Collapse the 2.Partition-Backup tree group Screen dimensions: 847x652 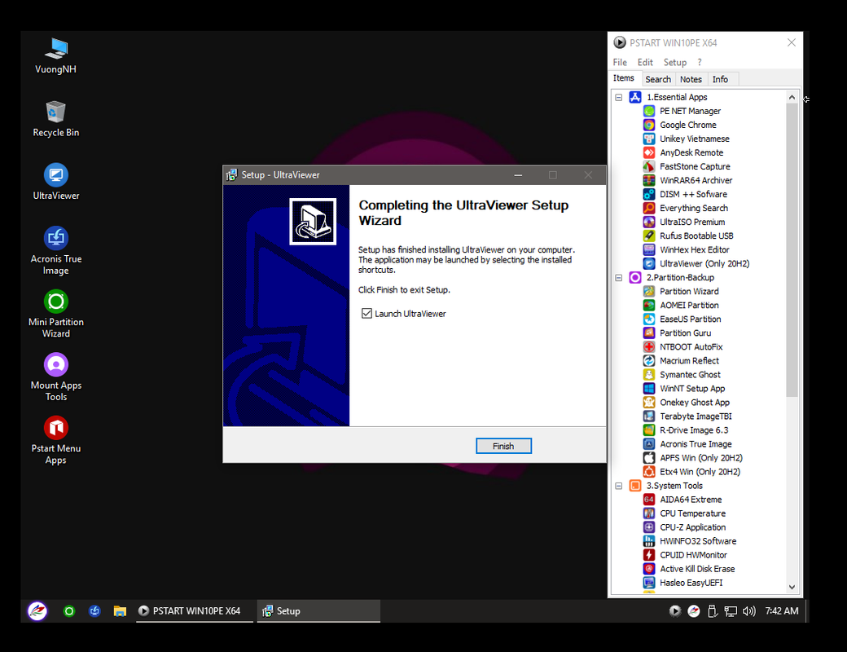coord(619,278)
